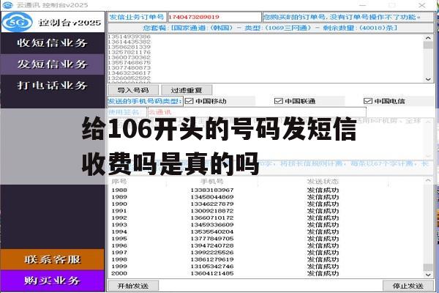The width and height of the screenshot is (439, 293).
Task: Select phone number 13992225526
Action: (212, 252)
